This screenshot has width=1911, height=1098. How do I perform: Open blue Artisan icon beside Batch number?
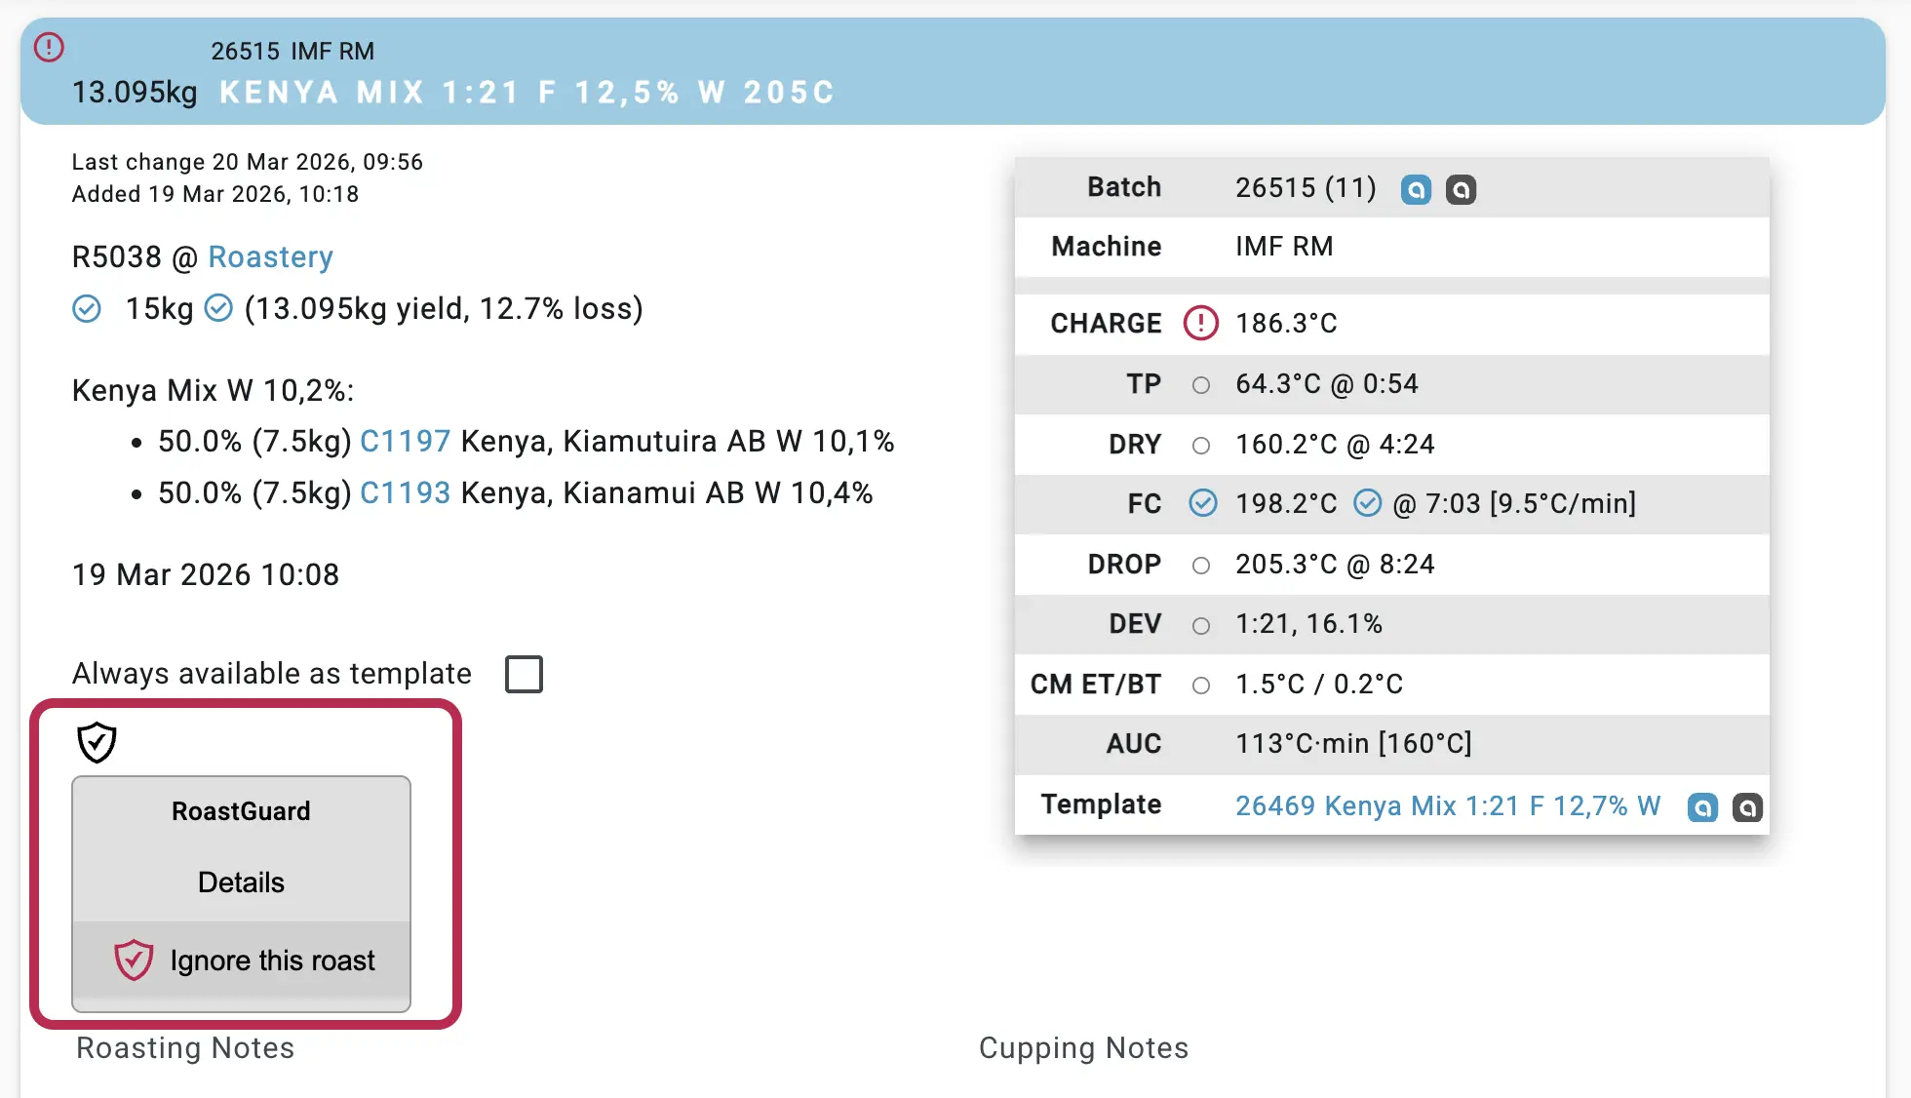tap(1416, 189)
